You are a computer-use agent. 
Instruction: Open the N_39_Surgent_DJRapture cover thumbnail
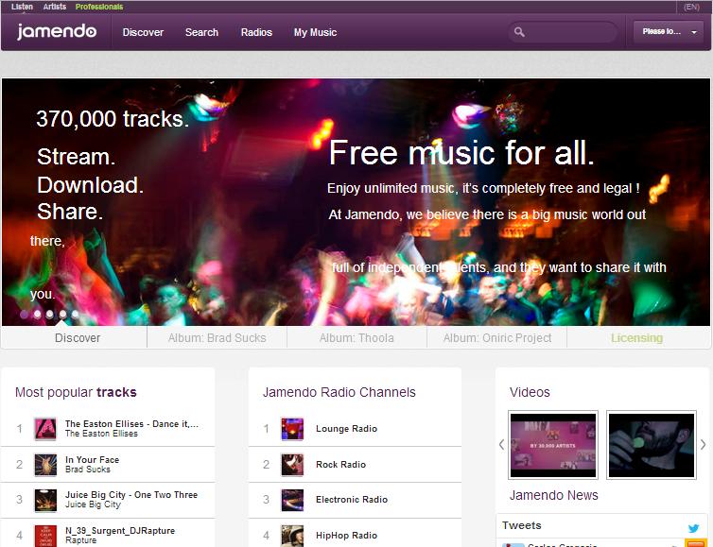(45, 536)
